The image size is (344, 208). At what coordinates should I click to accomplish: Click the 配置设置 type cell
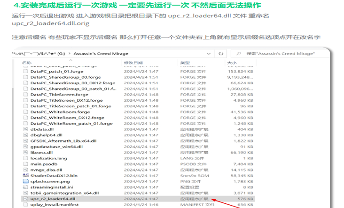[x=189, y=187]
